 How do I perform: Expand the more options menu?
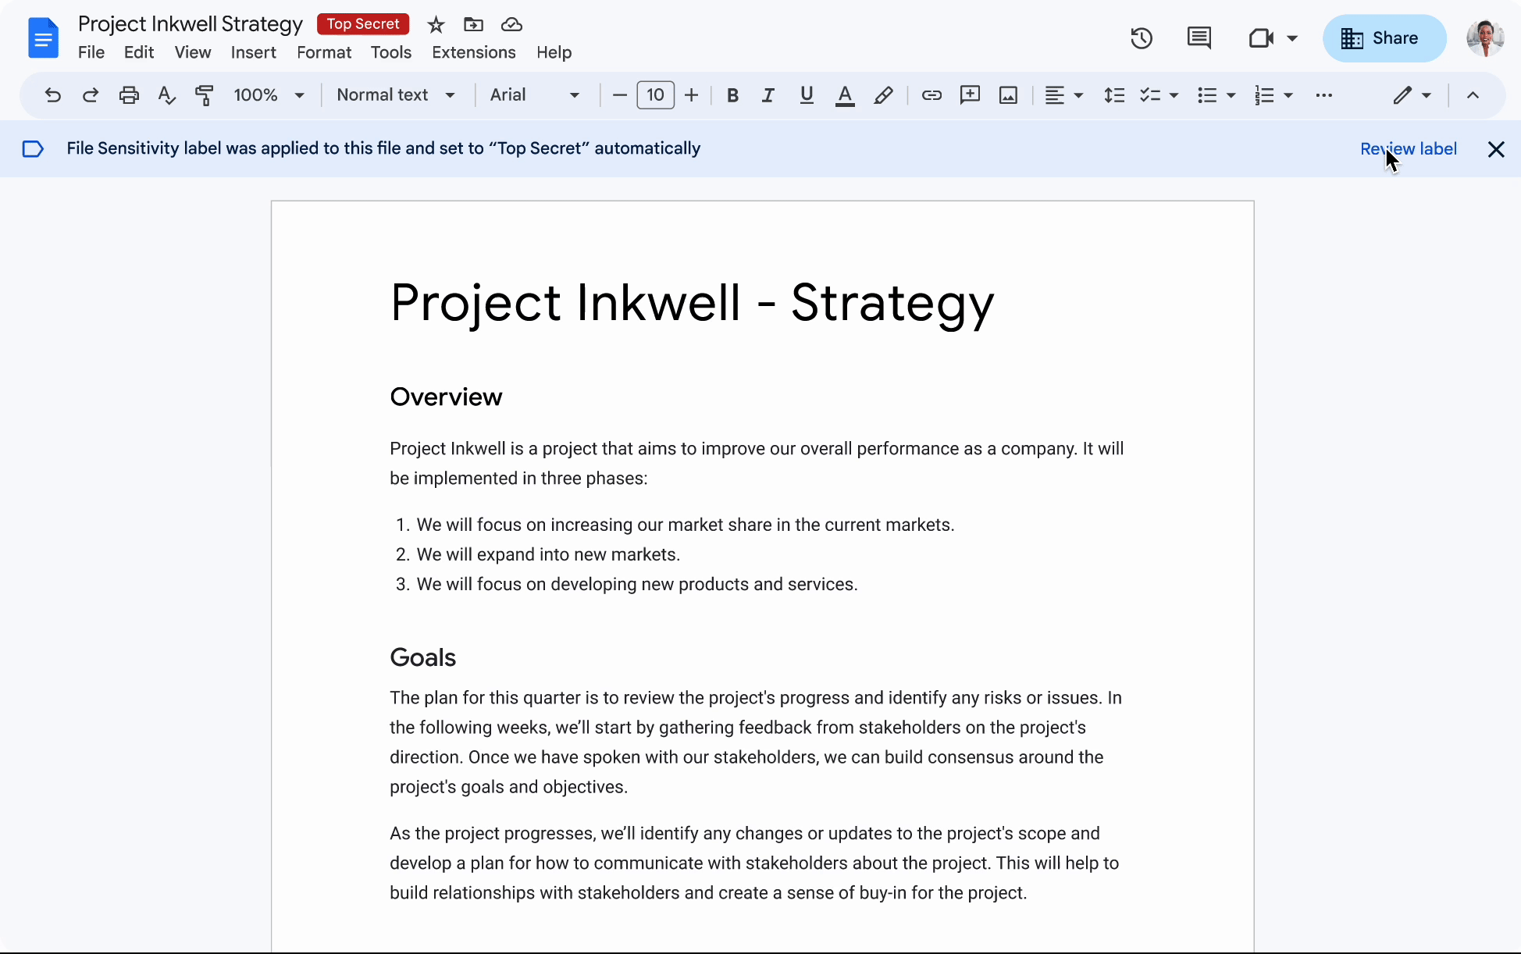click(x=1324, y=94)
